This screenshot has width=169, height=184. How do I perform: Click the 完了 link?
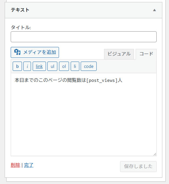(x=29, y=165)
